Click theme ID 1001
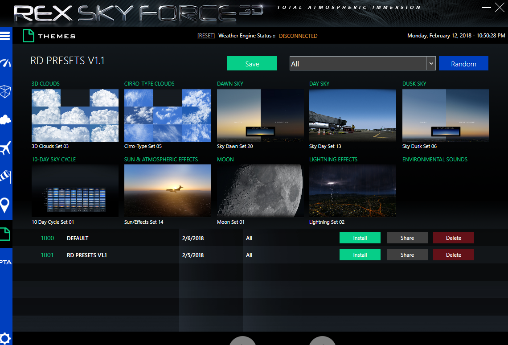The image size is (508, 345). 47,255
